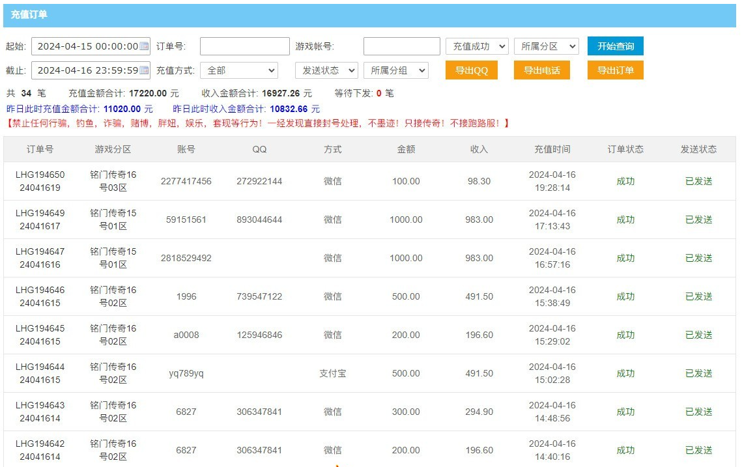Click the 充值订单 panel title
The image size is (742, 467).
pos(29,14)
